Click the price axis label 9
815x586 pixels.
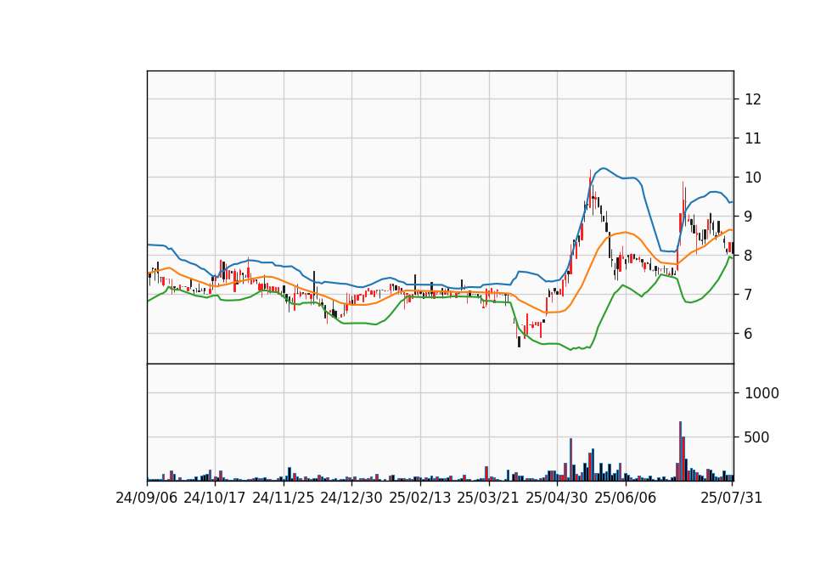(749, 217)
